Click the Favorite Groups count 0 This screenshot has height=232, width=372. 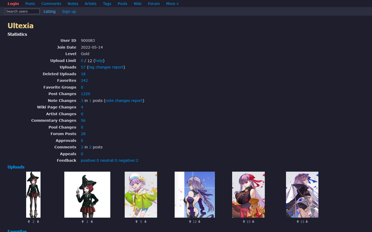(82, 87)
